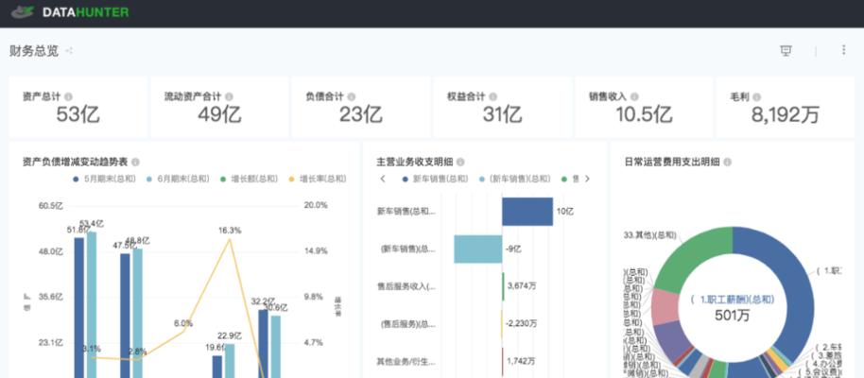Click info icon beside 资产总计
This screenshot has height=378, width=864.
pyautogui.click(x=68, y=96)
